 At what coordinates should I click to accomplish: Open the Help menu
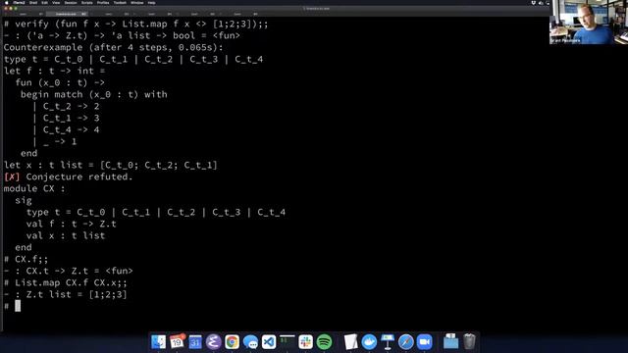[151, 2]
